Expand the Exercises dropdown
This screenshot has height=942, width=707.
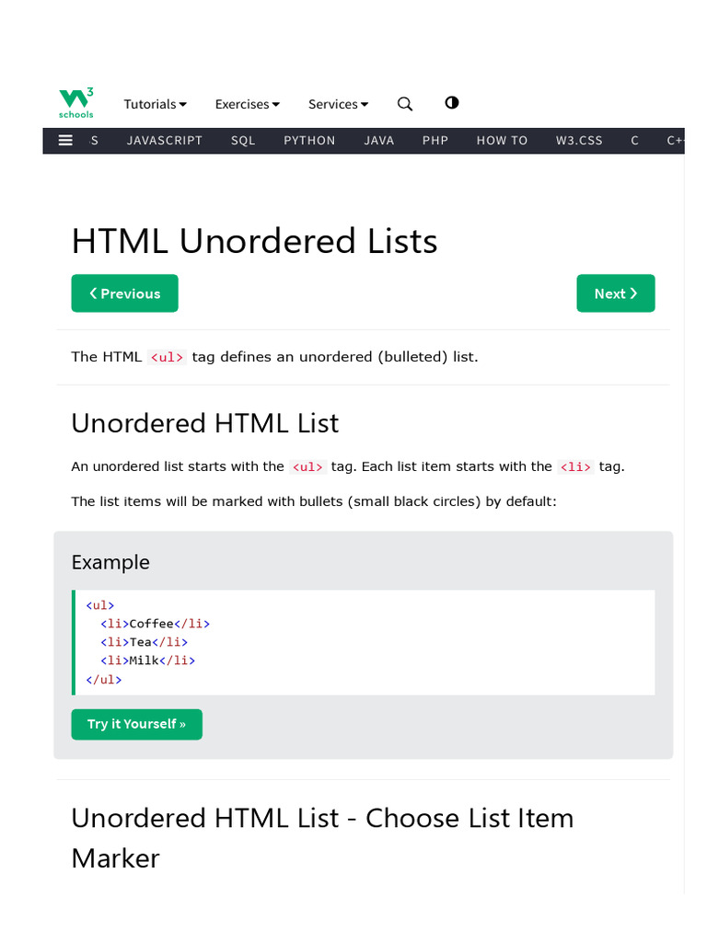248,104
